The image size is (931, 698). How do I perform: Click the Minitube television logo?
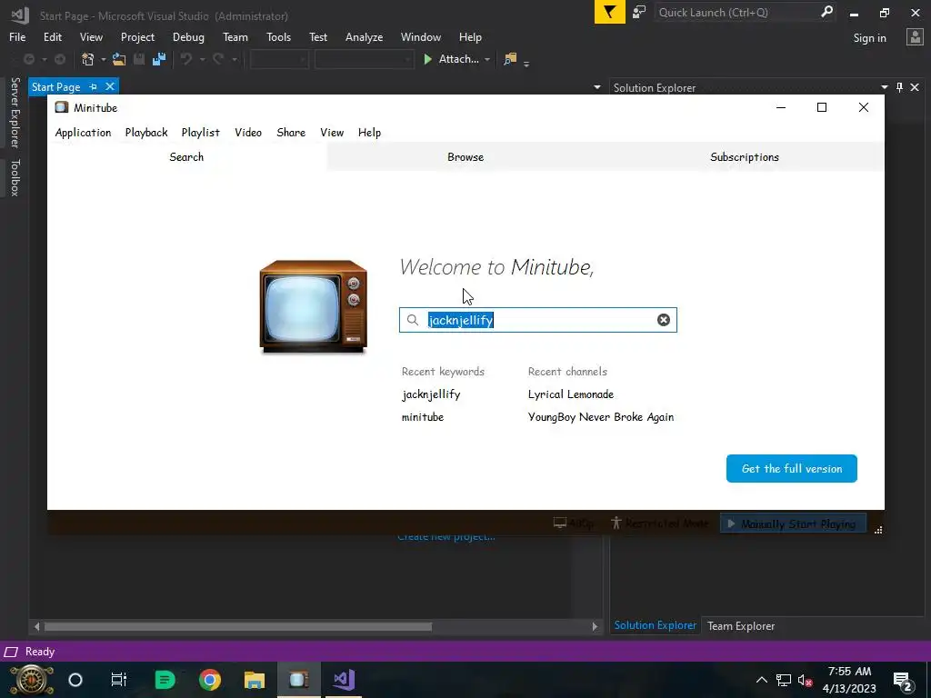(313, 306)
